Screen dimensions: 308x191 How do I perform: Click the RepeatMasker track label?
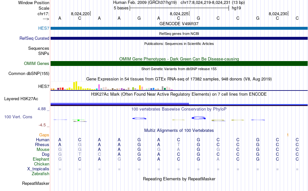[36, 183]
